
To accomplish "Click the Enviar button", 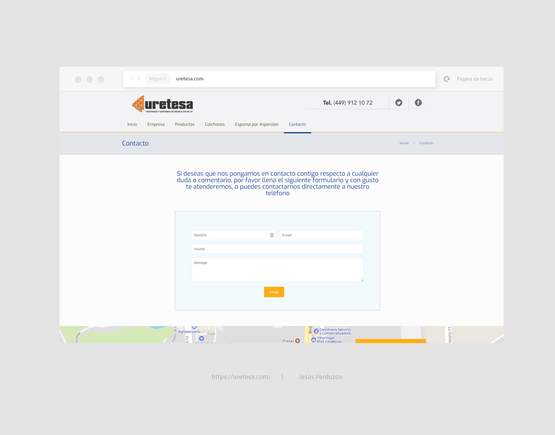I will 274,292.
